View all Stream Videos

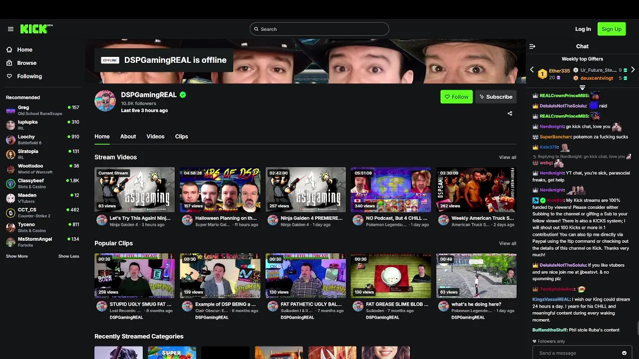click(x=507, y=158)
